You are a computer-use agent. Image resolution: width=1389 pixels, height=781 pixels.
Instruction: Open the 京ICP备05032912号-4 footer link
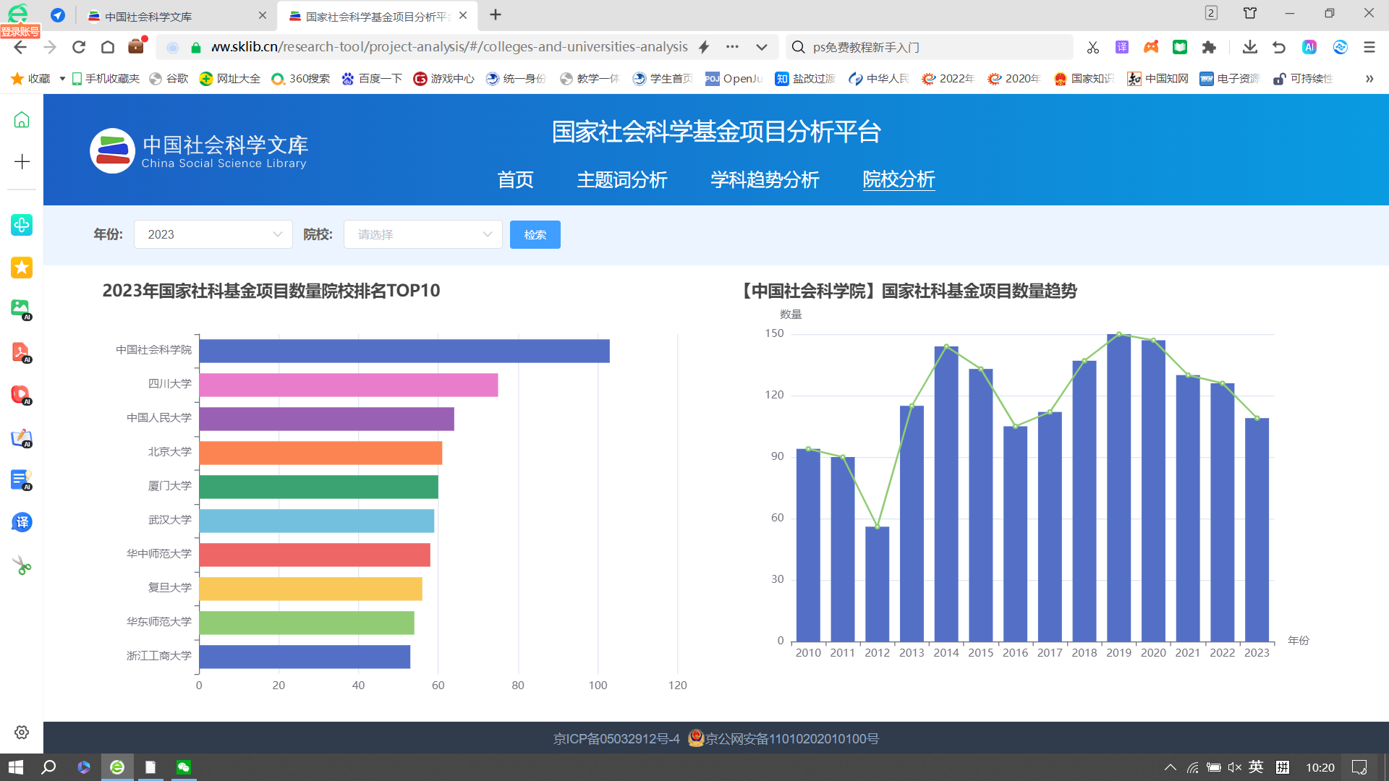[x=616, y=738]
